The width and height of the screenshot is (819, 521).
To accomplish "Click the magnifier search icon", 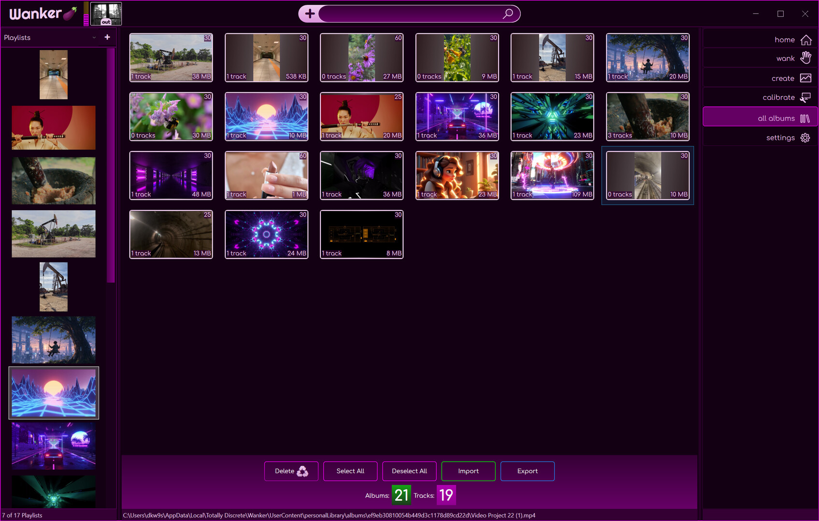I will click(507, 14).
